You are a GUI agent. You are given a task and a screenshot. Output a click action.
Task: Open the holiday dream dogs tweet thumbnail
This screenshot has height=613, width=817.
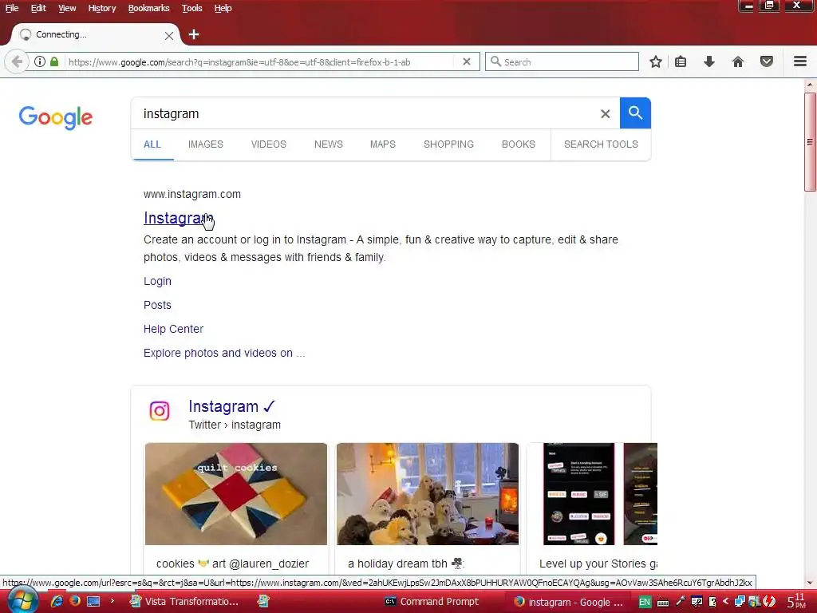(428, 493)
